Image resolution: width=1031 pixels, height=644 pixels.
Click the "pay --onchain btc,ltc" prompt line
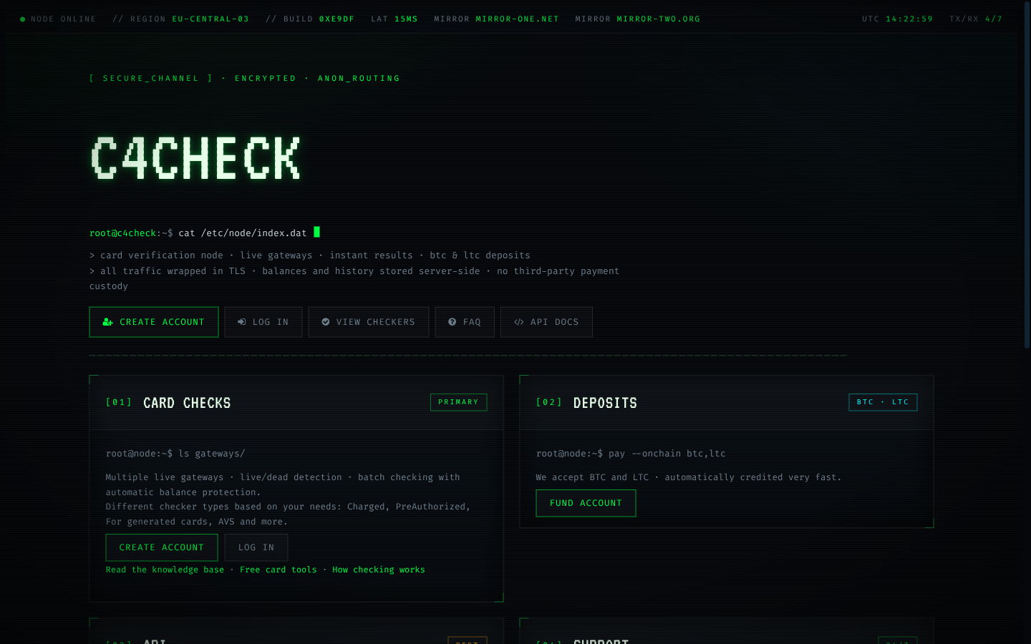[x=631, y=454]
